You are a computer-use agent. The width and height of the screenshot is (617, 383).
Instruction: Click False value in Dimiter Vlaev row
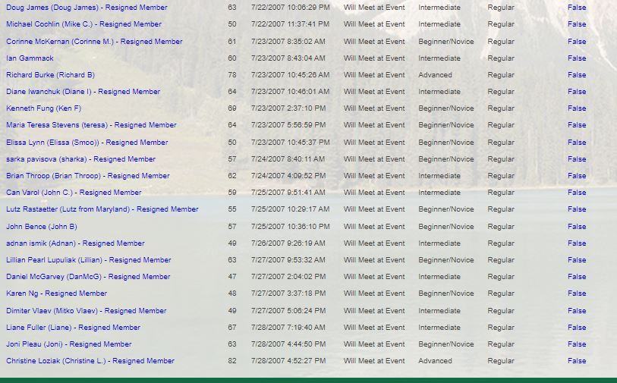tap(577, 311)
